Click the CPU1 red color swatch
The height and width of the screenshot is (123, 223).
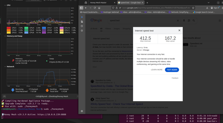coord(9,28)
